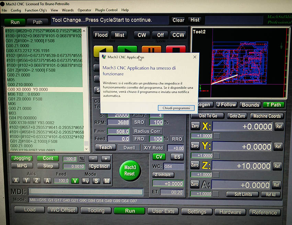This screenshot has width=292, height=225.
Task: Click the green Cycle Start play button
Action: click(127, 49)
